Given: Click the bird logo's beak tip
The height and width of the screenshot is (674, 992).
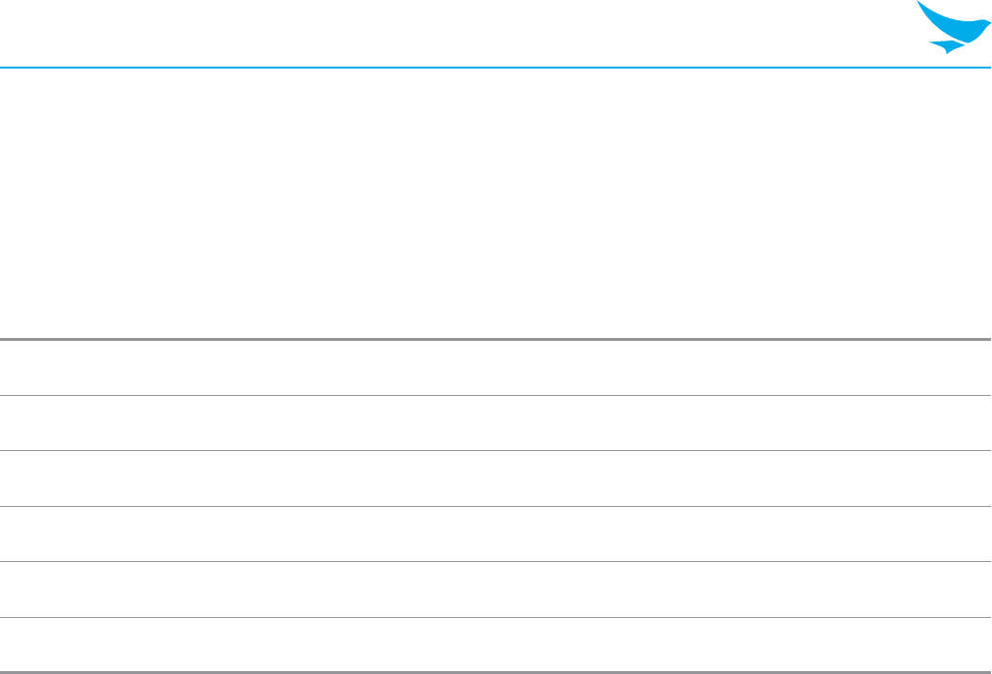Looking at the screenshot, I should [x=987, y=23].
